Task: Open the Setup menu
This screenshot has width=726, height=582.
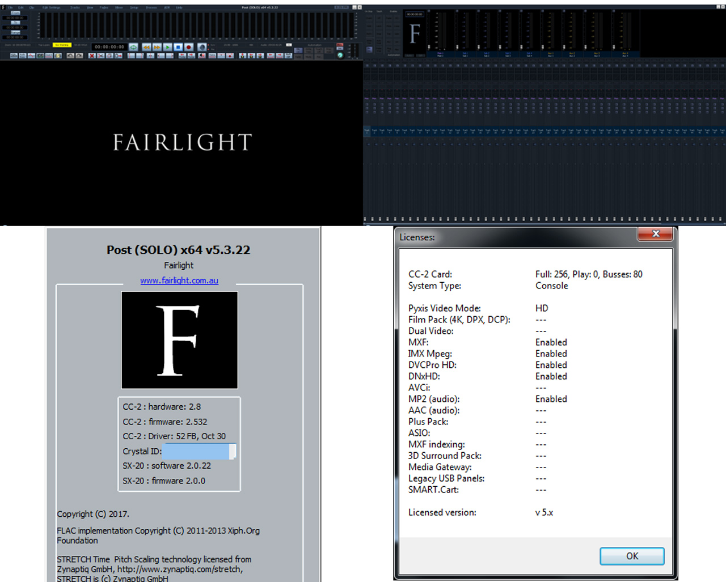Action: [x=134, y=7]
